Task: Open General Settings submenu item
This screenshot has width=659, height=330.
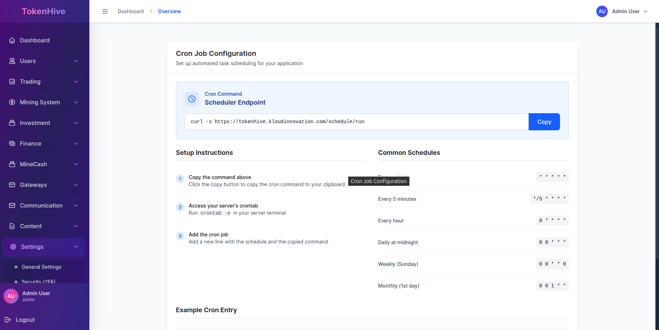Action: coord(41,267)
